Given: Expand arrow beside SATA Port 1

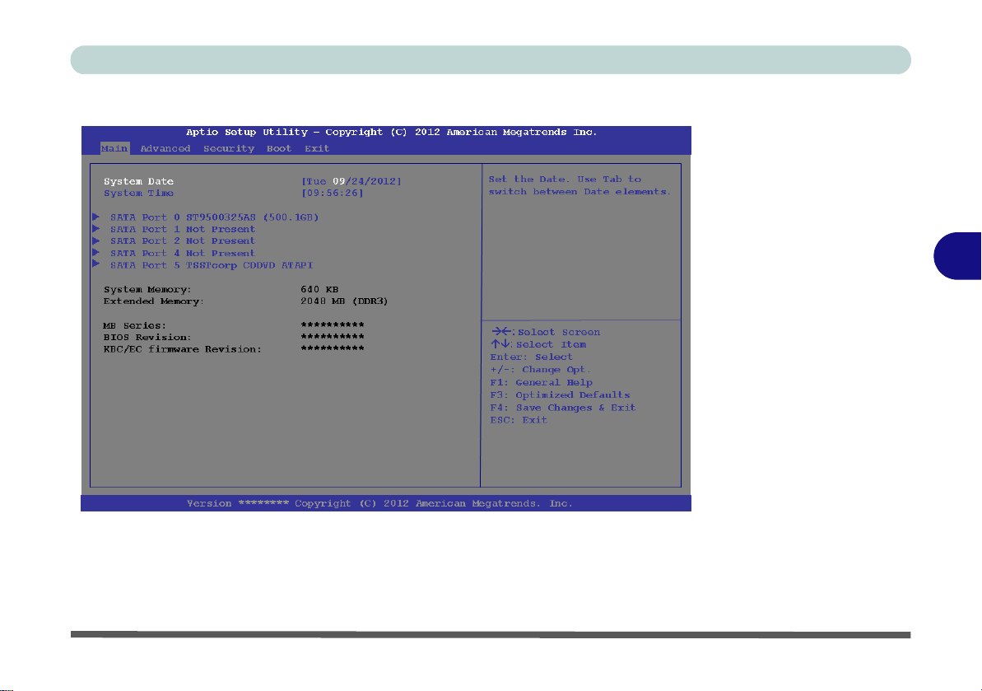Looking at the screenshot, I should [x=95, y=229].
